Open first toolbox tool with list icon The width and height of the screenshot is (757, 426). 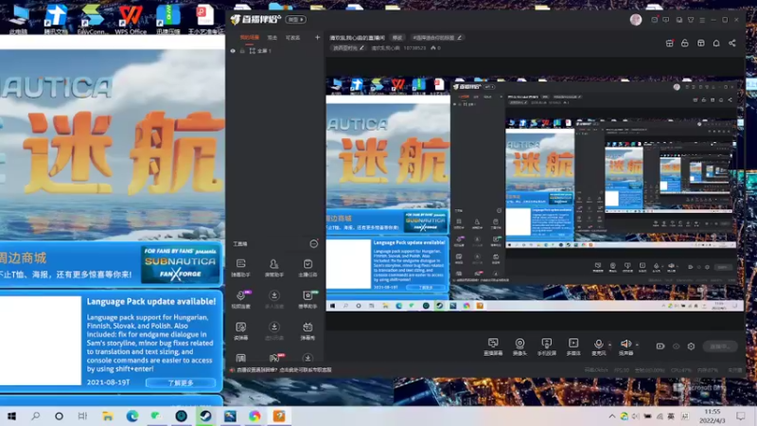[x=240, y=267]
